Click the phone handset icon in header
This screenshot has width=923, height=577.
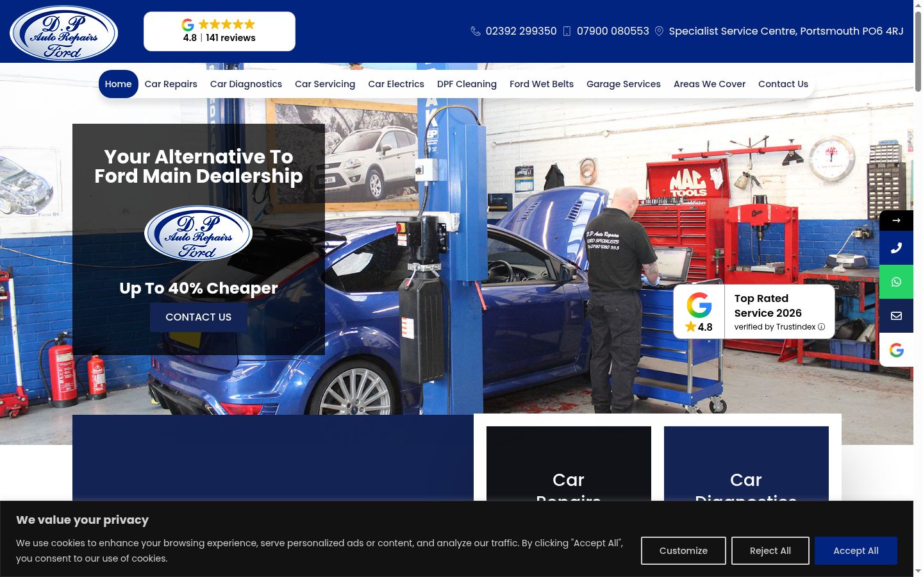[476, 31]
